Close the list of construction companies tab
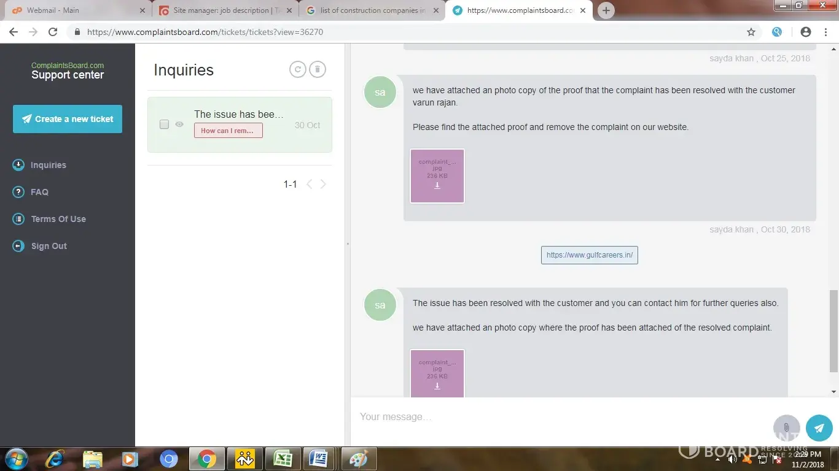 click(x=437, y=10)
